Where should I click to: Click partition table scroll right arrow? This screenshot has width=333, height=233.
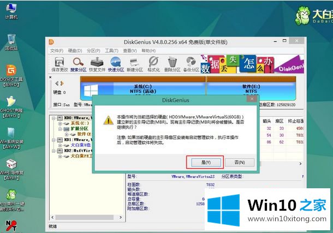(300, 164)
